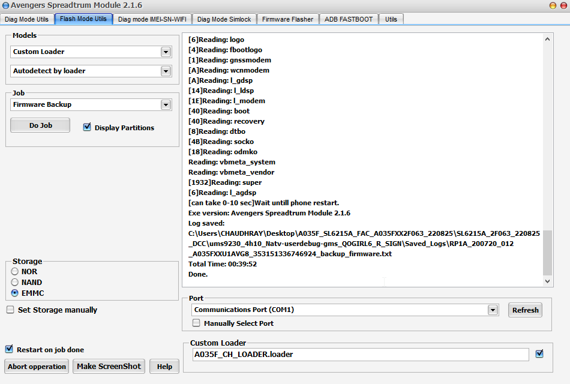
Task: Click the '[8]Reading: dtbo' log line
Action: pos(217,131)
